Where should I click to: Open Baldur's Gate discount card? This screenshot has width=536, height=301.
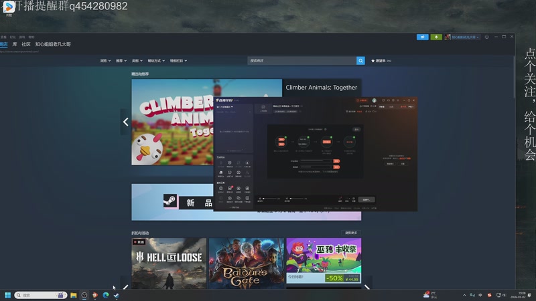pyautogui.click(x=246, y=263)
